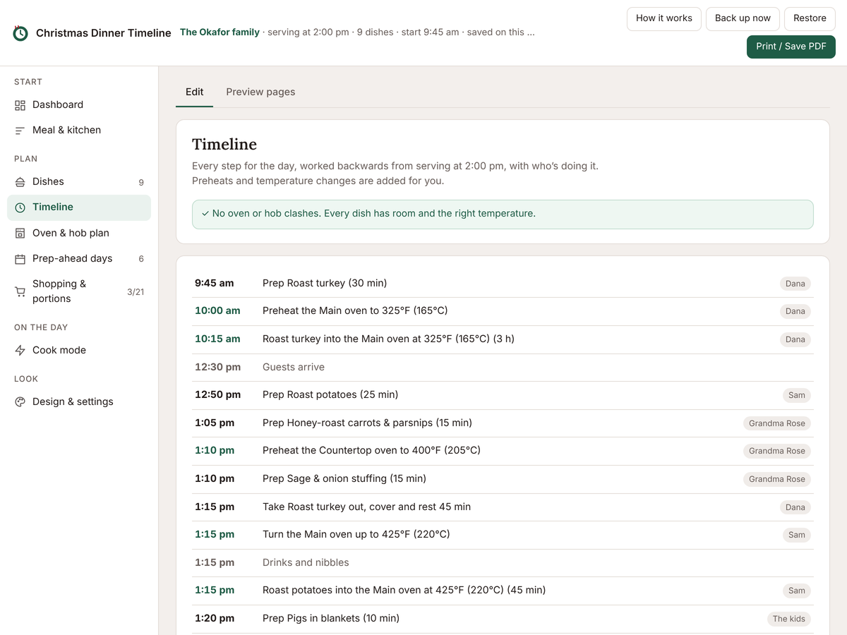Click the Shopping 3/21 count
Viewport: 847px width, 635px height.
(136, 292)
